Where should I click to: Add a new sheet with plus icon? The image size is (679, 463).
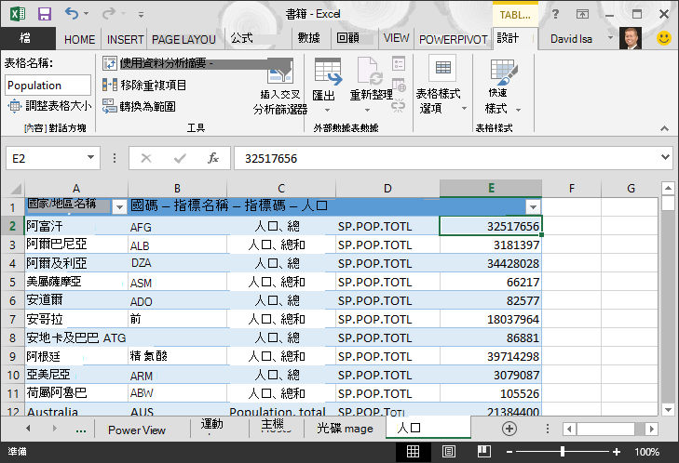point(509,429)
